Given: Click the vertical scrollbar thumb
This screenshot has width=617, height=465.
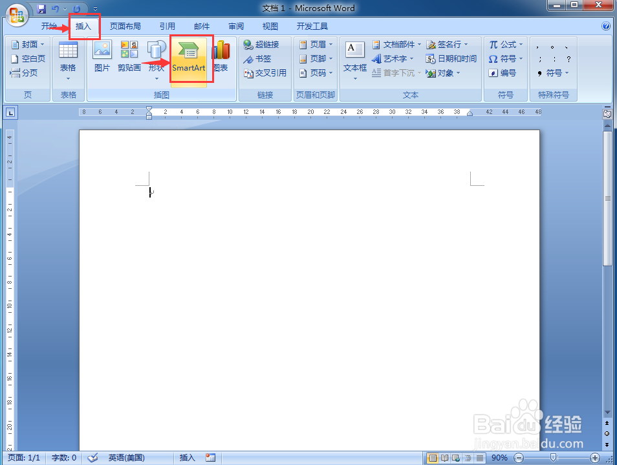Looking at the screenshot, I should (607, 199).
